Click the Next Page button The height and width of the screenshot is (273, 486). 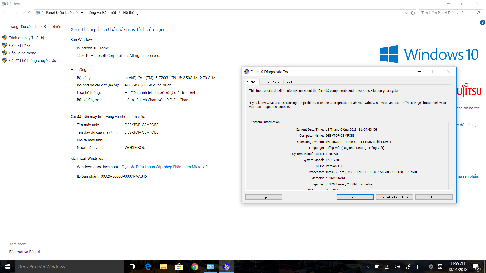355,197
